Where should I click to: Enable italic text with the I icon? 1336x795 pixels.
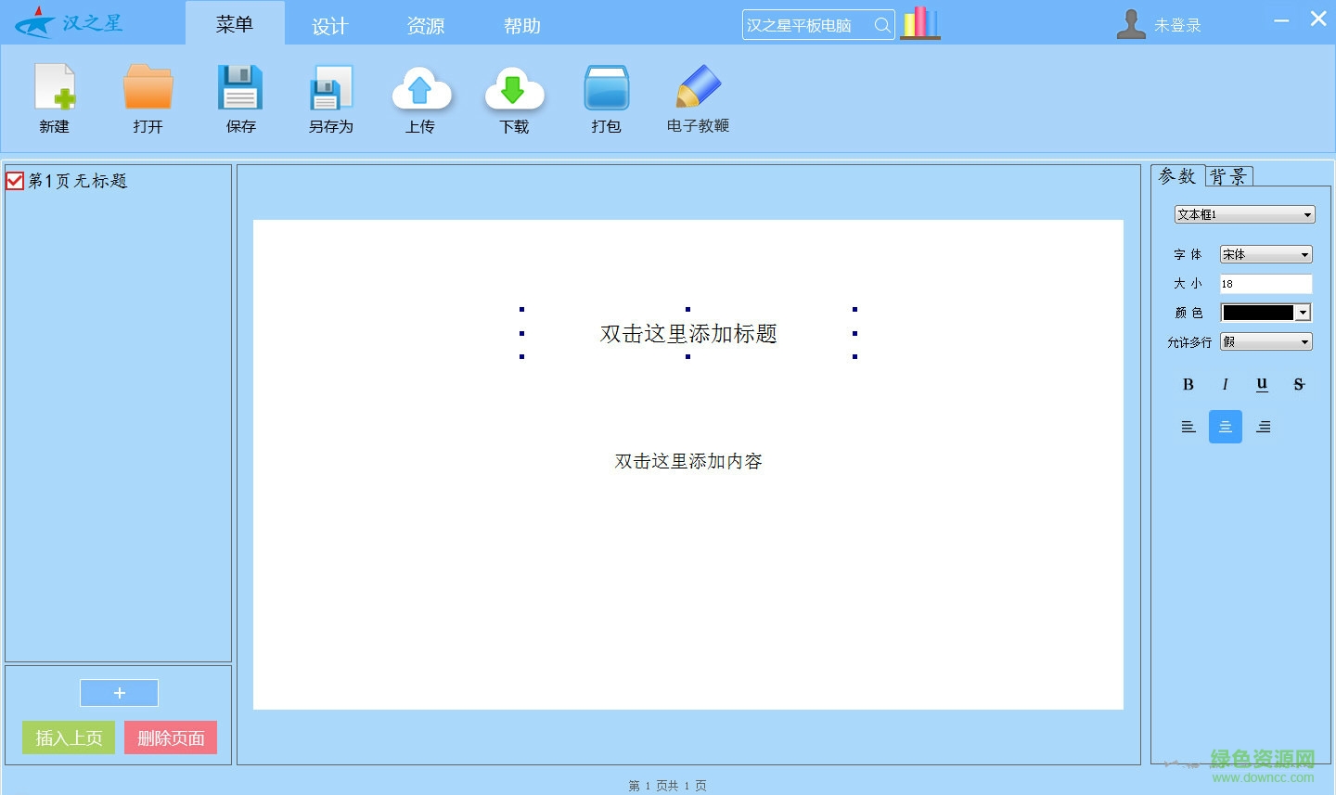(1225, 384)
